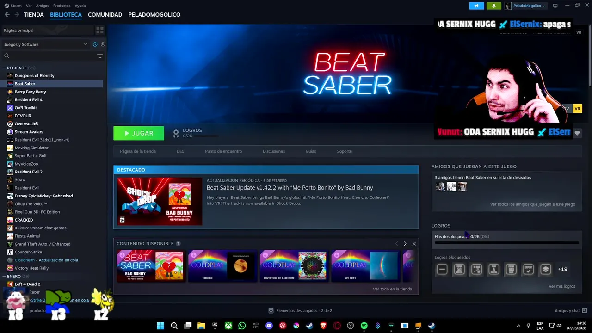The image size is (592, 333).
Task: Open Página de la tienda link
Action: pyautogui.click(x=138, y=151)
